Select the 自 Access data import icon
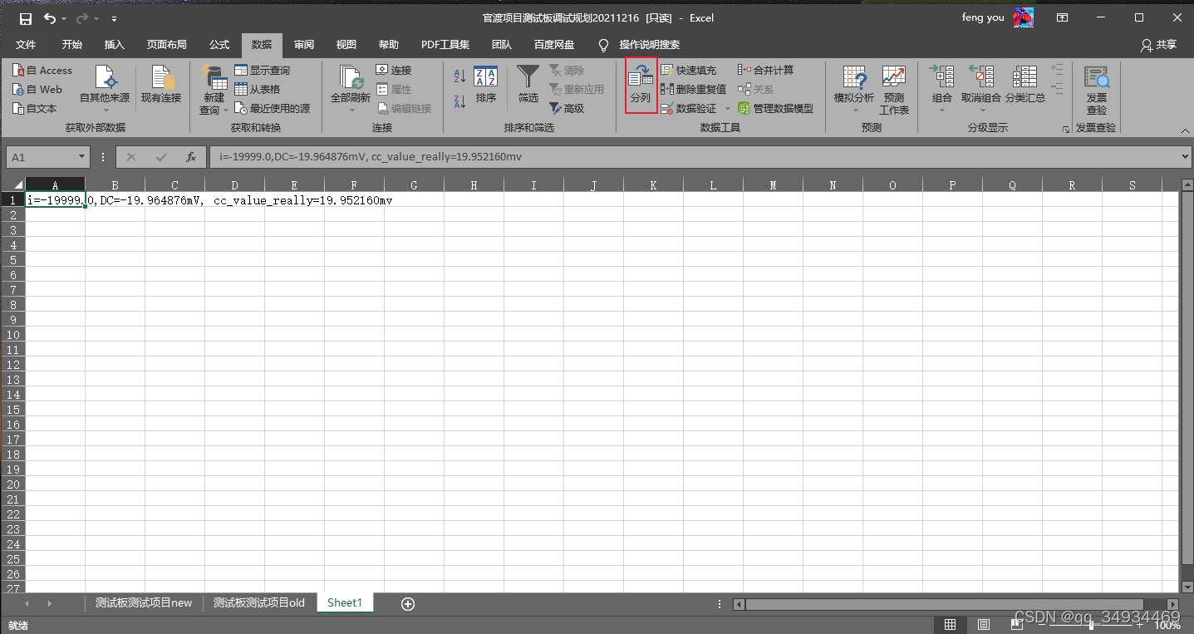 tap(43, 70)
